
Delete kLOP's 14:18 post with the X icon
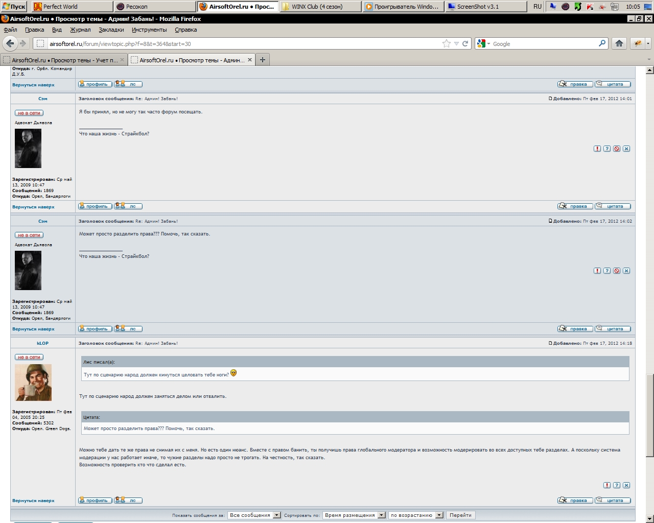click(x=626, y=485)
